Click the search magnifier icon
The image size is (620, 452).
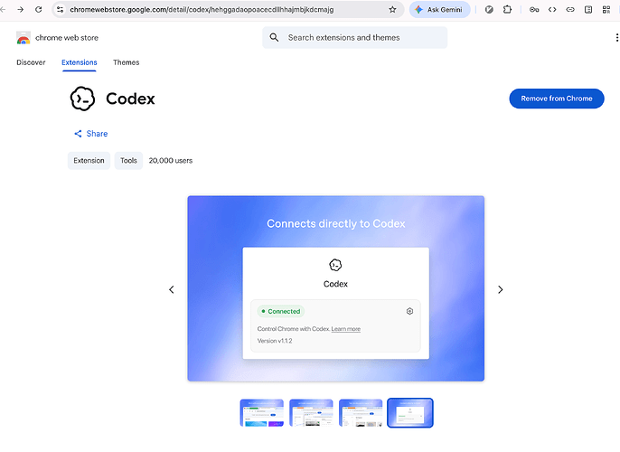[x=274, y=38]
